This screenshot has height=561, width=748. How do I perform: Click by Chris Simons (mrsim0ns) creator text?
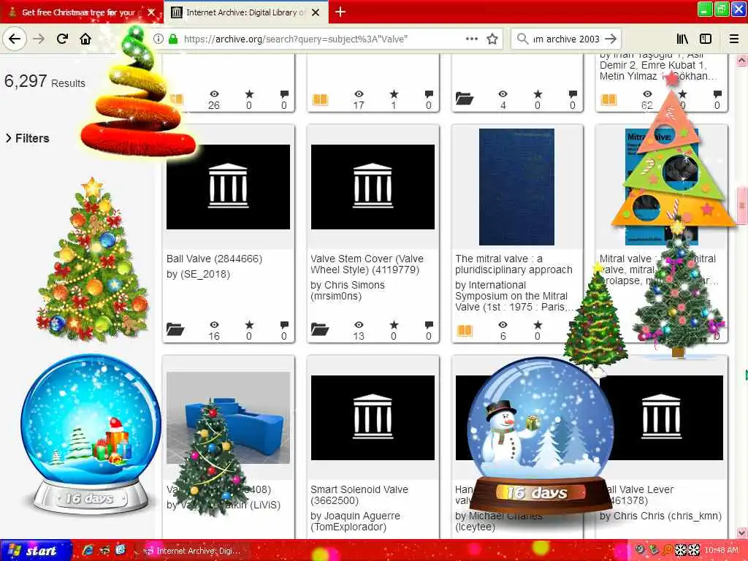pos(347,291)
